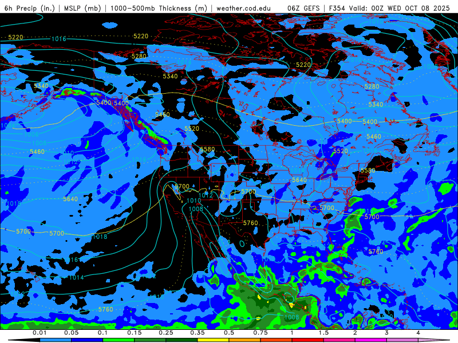The image size is (458, 343).
Task: Click the 'MSLP (mb)' header label
Action: click(82, 8)
